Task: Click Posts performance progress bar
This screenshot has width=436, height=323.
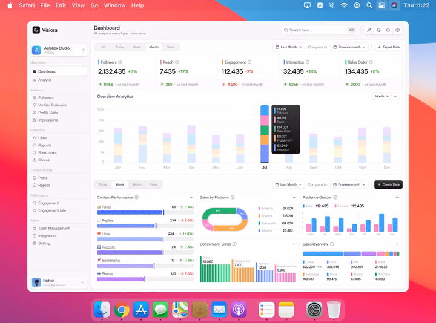Action: click(x=145, y=212)
